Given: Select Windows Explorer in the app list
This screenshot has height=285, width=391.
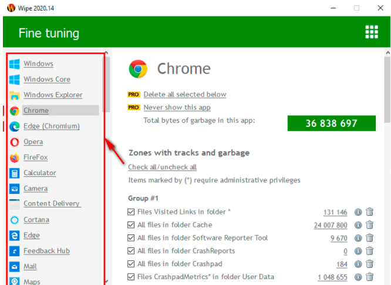Looking at the screenshot, I should pyautogui.click(x=53, y=95).
